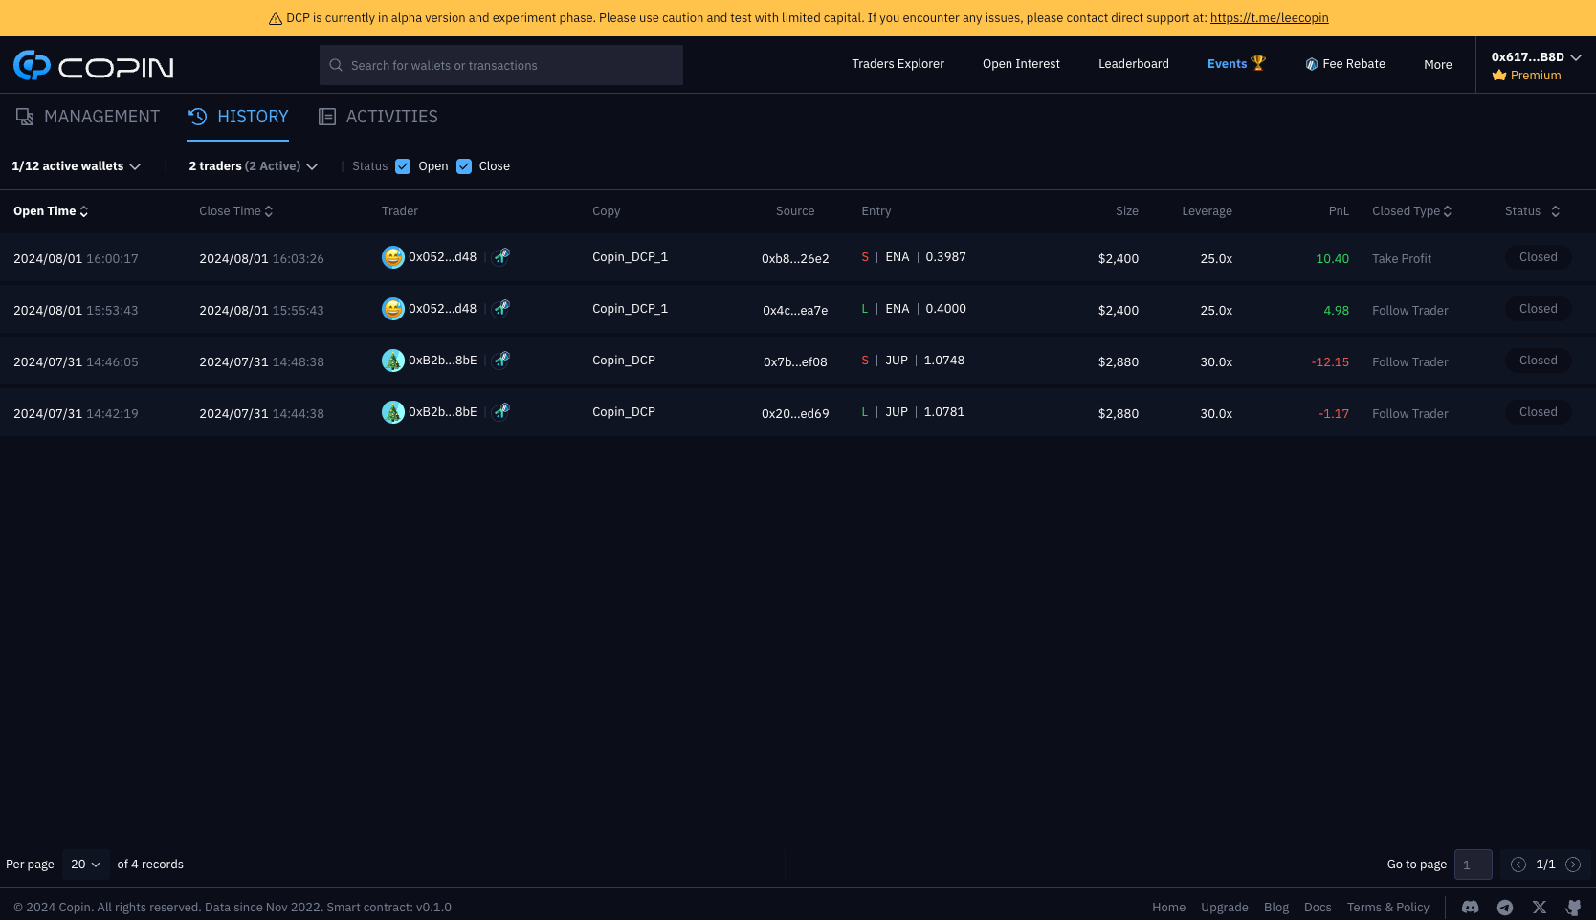1596x920 pixels.
Task: Click the History clock icon
Action: [x=198, y=117]
